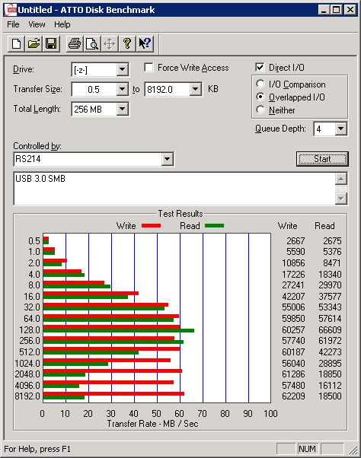Open Print Preview magnifier icon
Image resolution: width=361 pixels, height=458 pixels.
92,44
